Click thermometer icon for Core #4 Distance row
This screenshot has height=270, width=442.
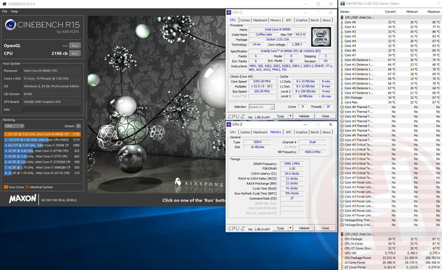[343, 79]
